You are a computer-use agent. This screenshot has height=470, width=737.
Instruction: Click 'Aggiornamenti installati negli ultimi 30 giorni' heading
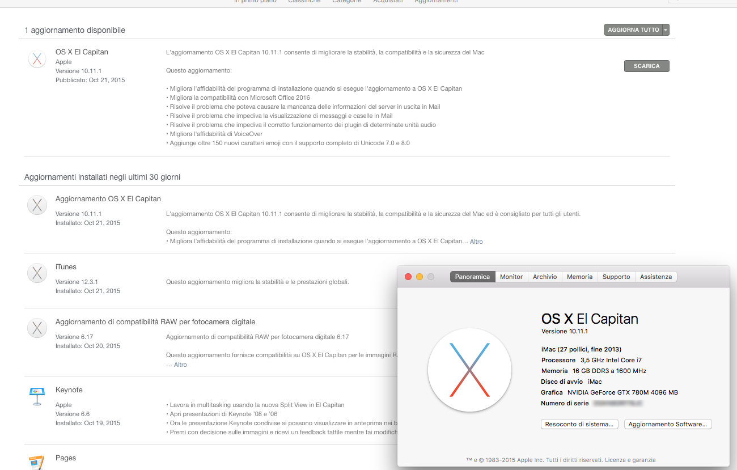[x=103, y=177]
